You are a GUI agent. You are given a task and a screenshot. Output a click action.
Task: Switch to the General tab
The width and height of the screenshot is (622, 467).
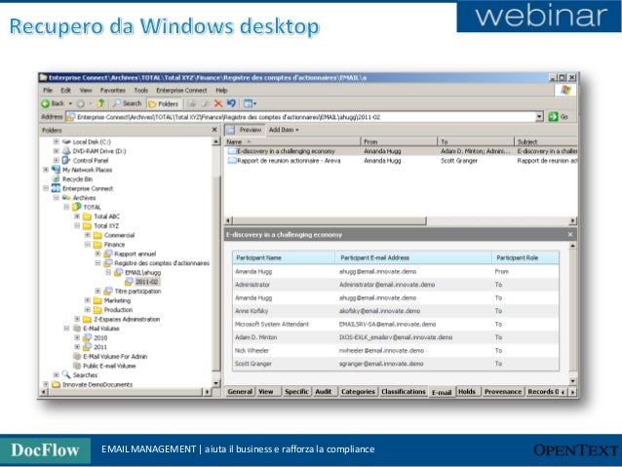click(x=240, y=392)
